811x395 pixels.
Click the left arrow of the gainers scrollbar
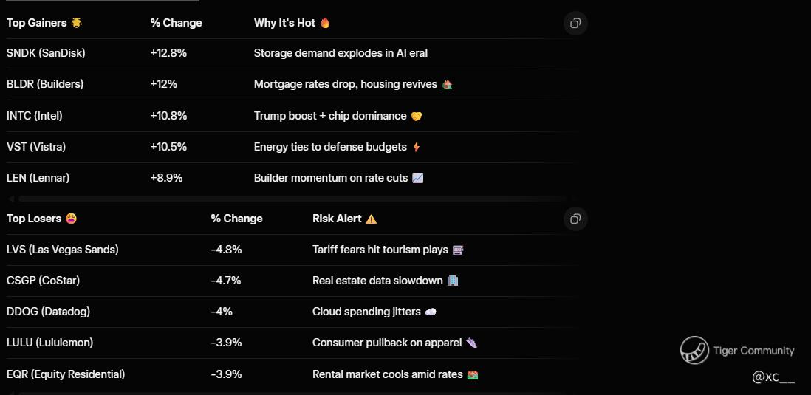coord(11,199)
